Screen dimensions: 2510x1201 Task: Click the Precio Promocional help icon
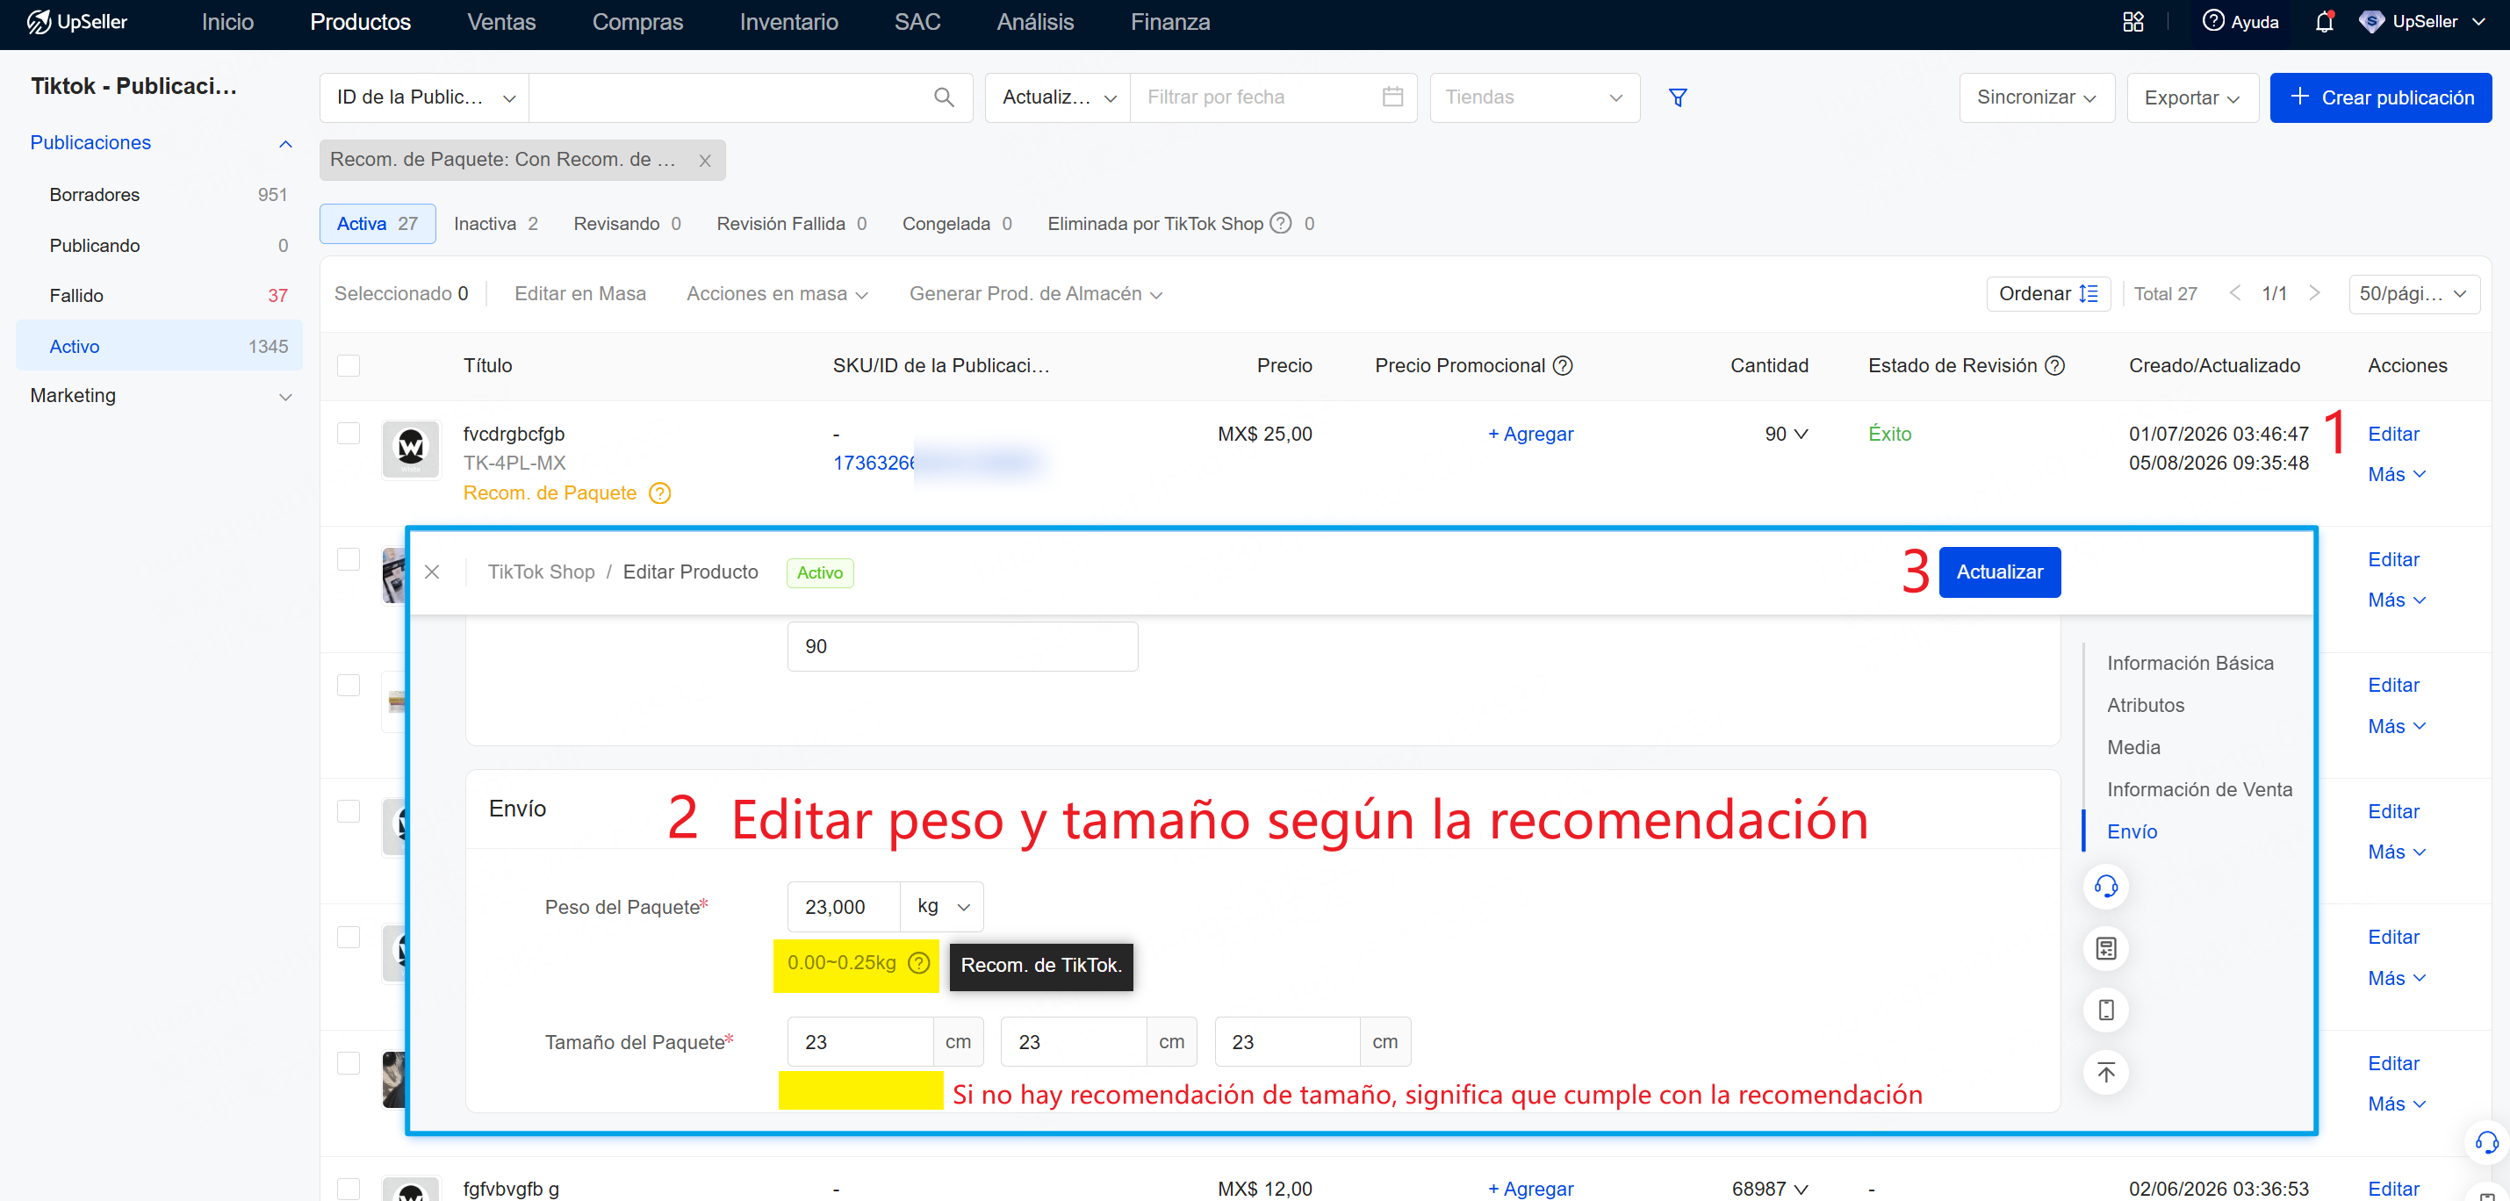click(x=1562, y=366)
